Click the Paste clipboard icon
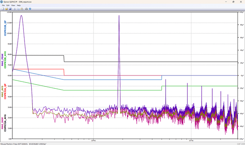Screen dimensions: 245x145 pos(22,9)
